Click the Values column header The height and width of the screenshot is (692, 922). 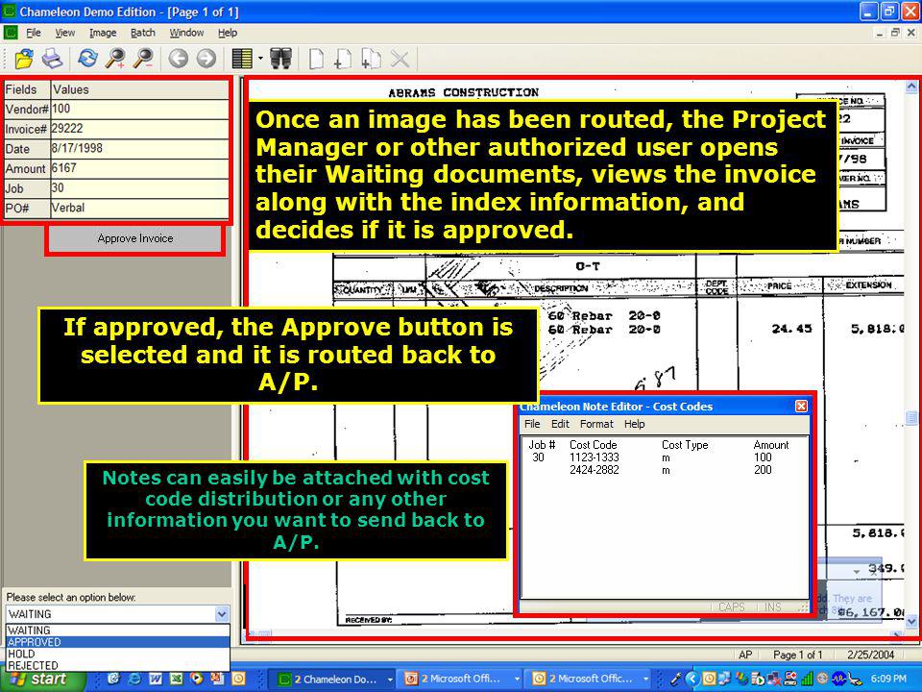(139, 89)
